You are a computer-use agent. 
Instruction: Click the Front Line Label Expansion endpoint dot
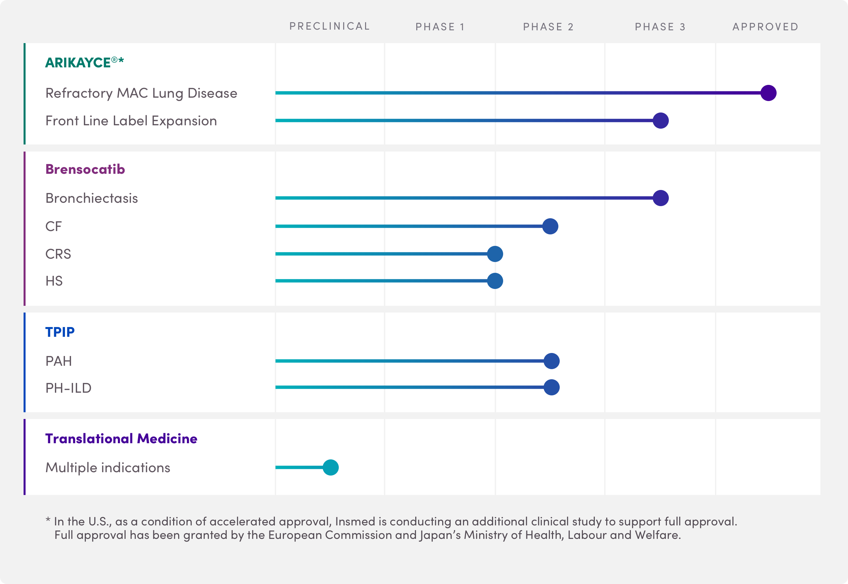[x=660, y=121]
